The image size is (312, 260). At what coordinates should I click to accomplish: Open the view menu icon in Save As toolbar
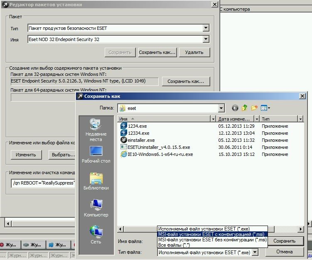pos(265,108)
